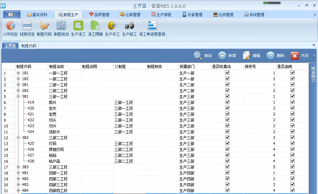
Task: Toggle 是否收集站 checkbox for 425 打码
Action: [227, 143]
